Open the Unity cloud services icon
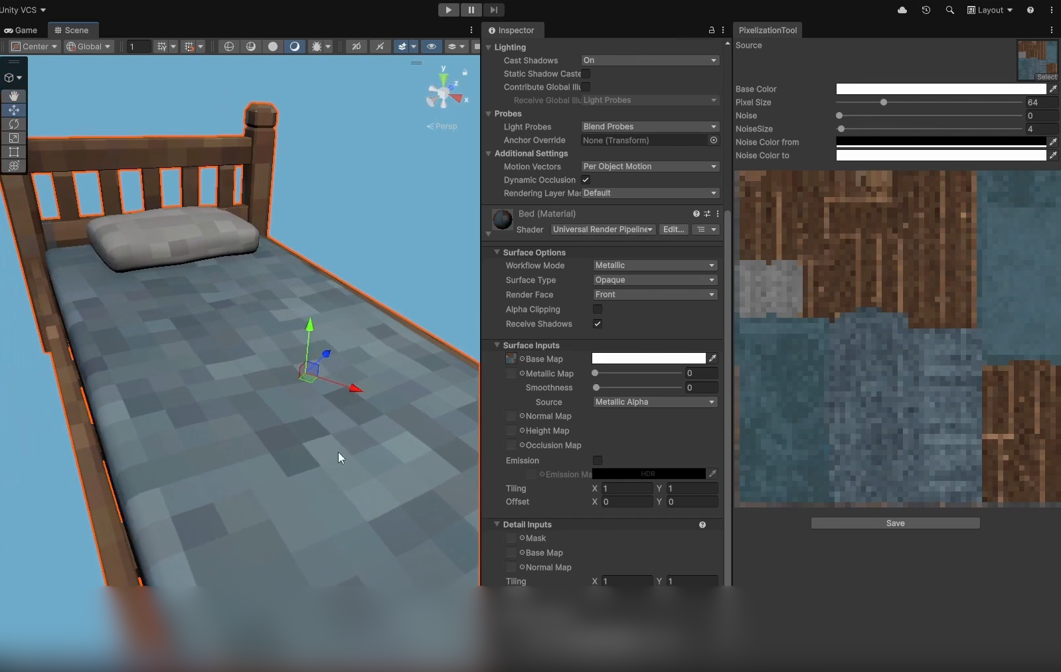This screenshot has height=672, width=1061. [902, 10]
